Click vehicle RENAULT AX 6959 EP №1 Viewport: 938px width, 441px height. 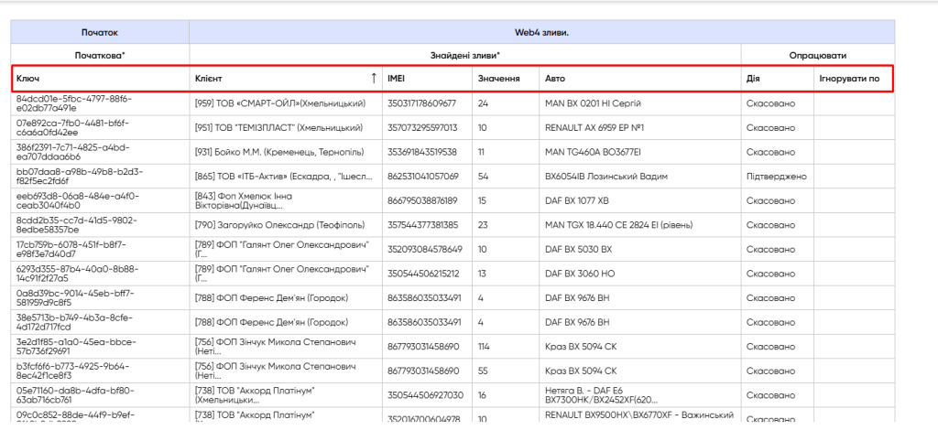click(594, 128)
